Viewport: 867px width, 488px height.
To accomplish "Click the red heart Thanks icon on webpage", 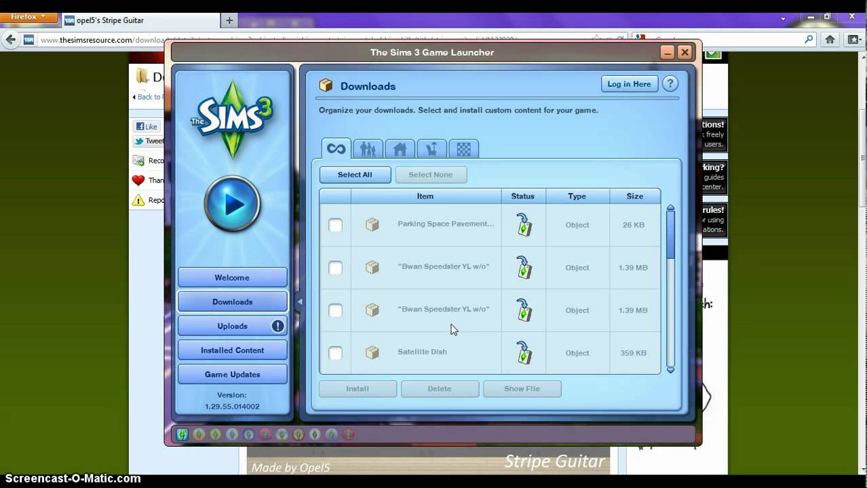I will point(138,180).
